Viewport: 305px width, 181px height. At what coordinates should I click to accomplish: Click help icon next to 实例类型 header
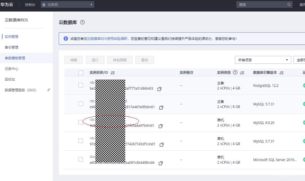pyautogui.click(x=235, y=73)
